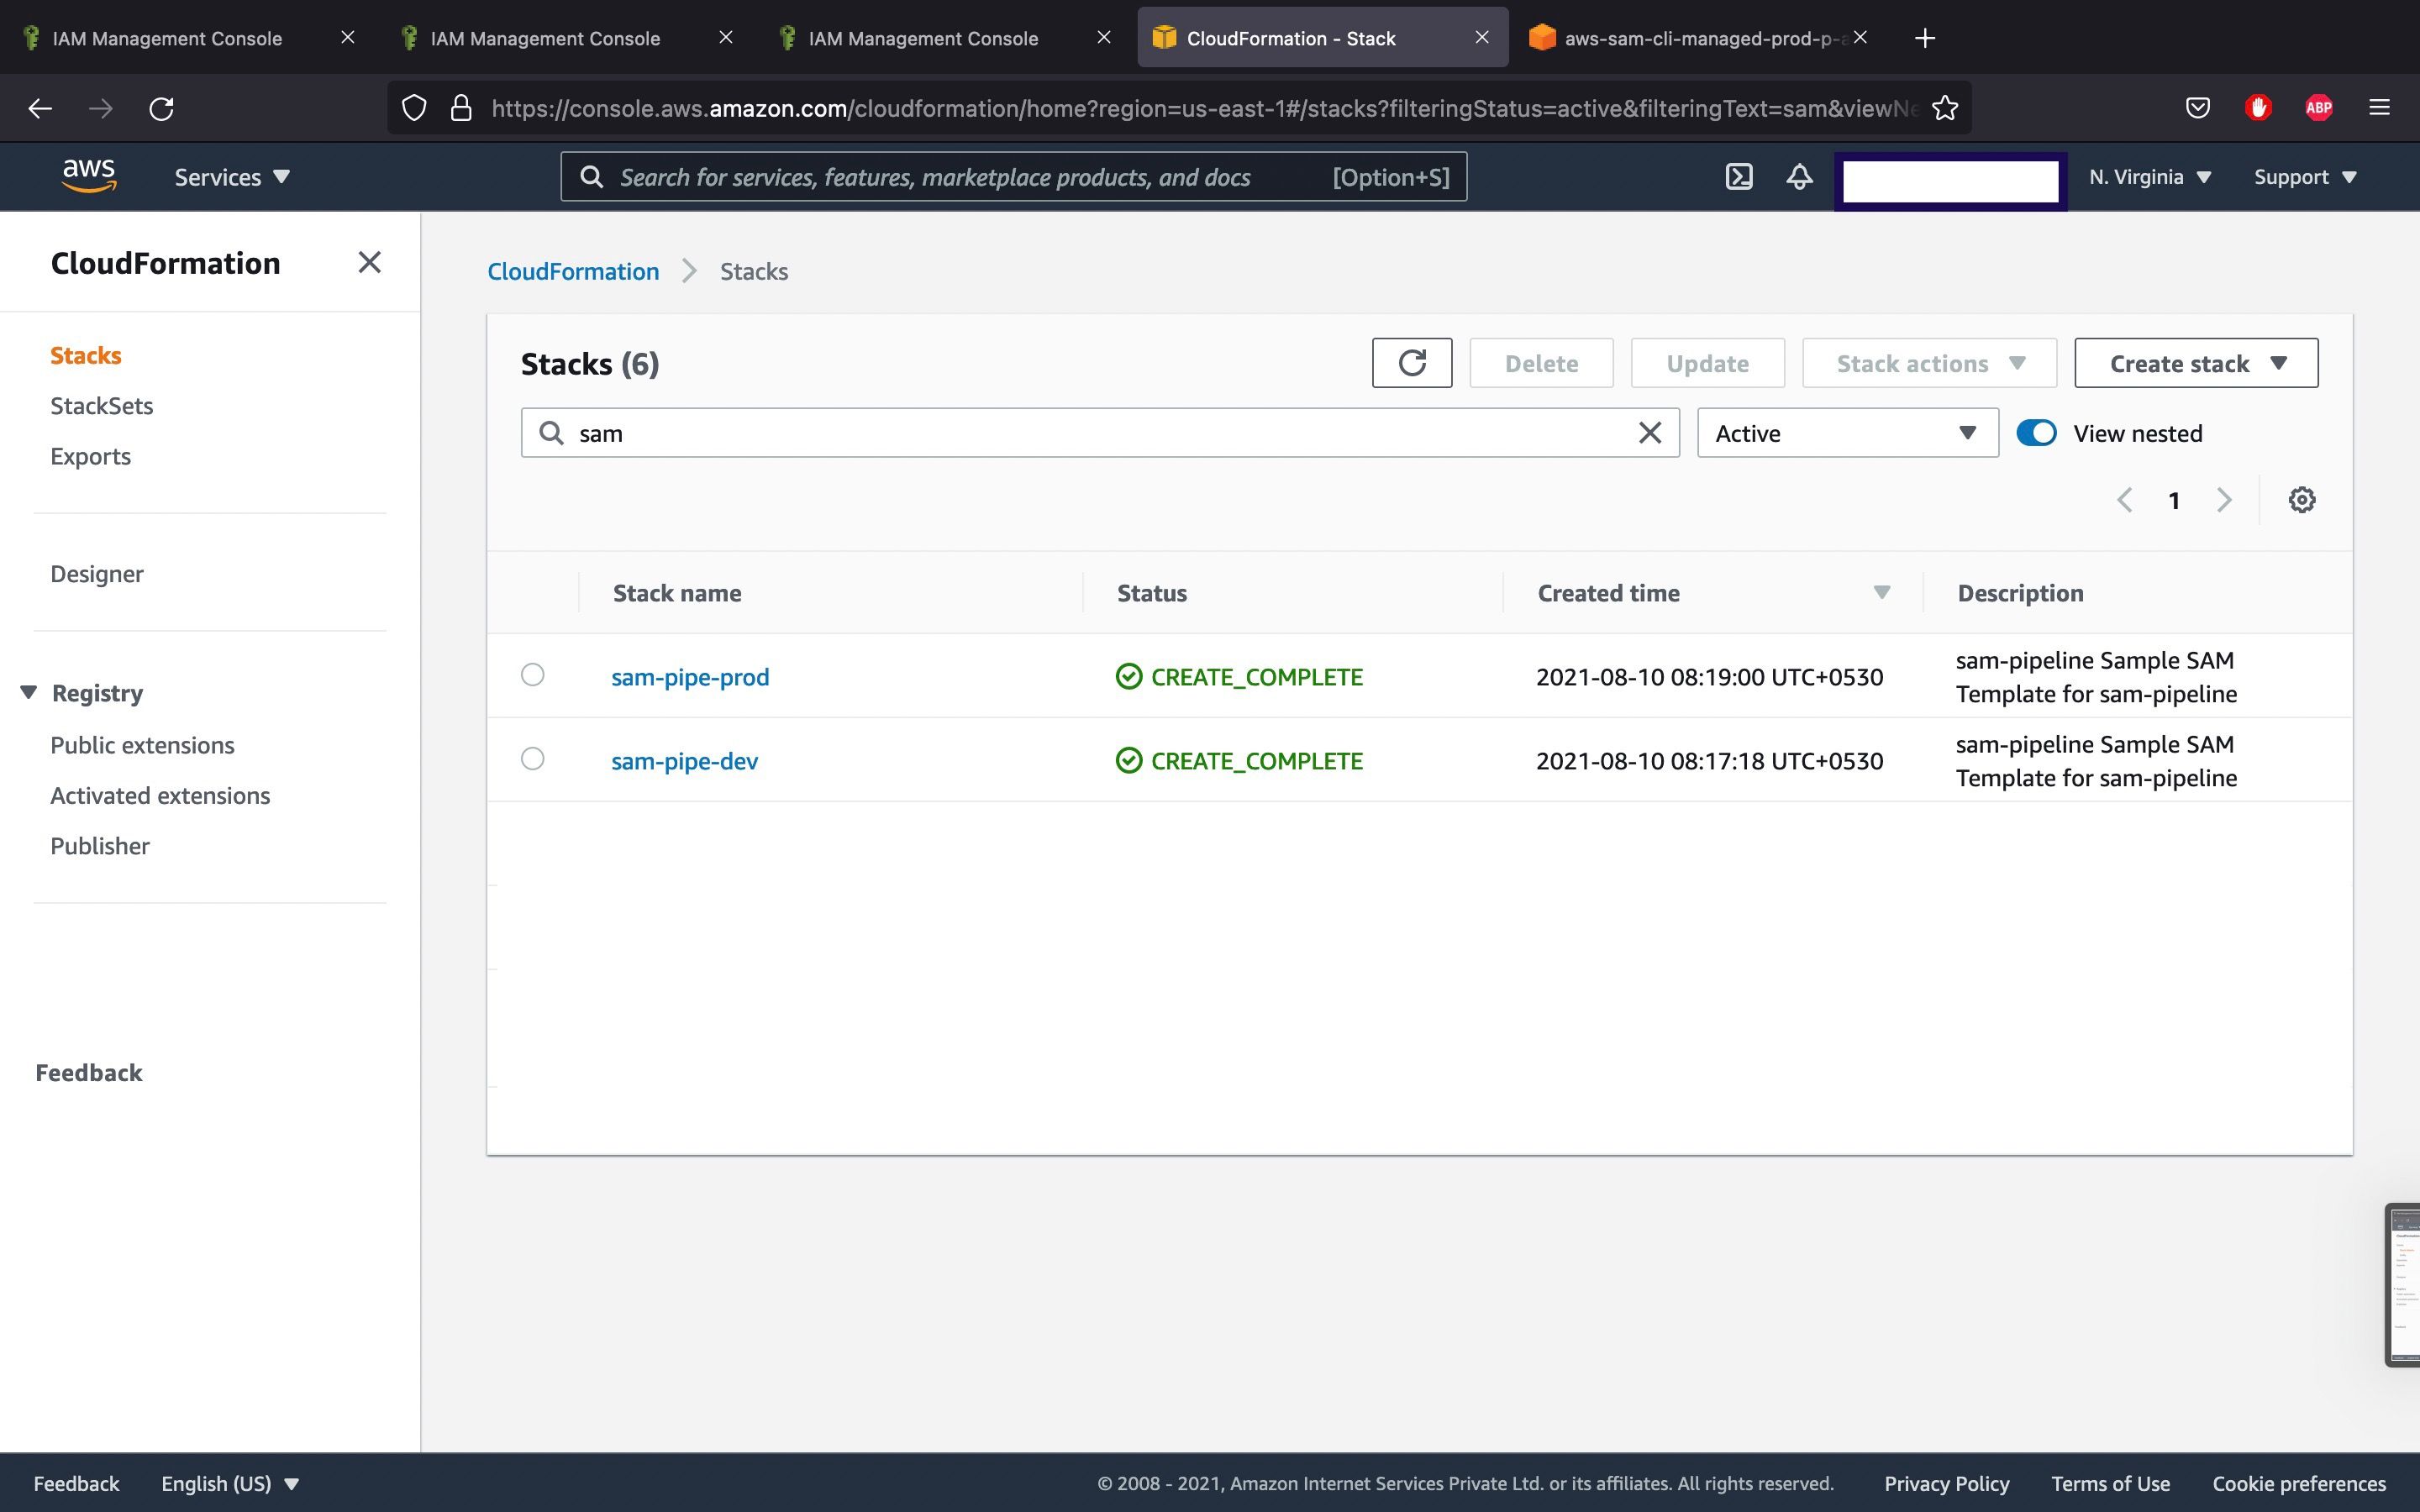Open the Create stack dropdown

click(x=2195, y=363)
